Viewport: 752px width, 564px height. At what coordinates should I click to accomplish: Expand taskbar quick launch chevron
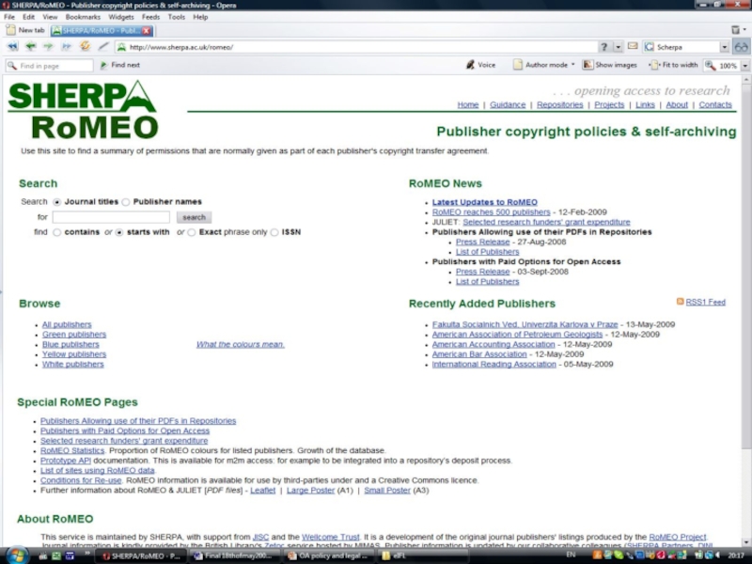pos(87,554)
